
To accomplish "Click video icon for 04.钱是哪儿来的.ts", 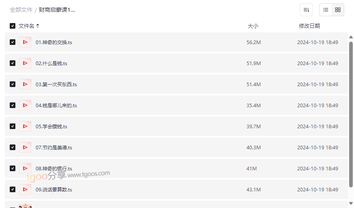I will click(x=25, y=105).
